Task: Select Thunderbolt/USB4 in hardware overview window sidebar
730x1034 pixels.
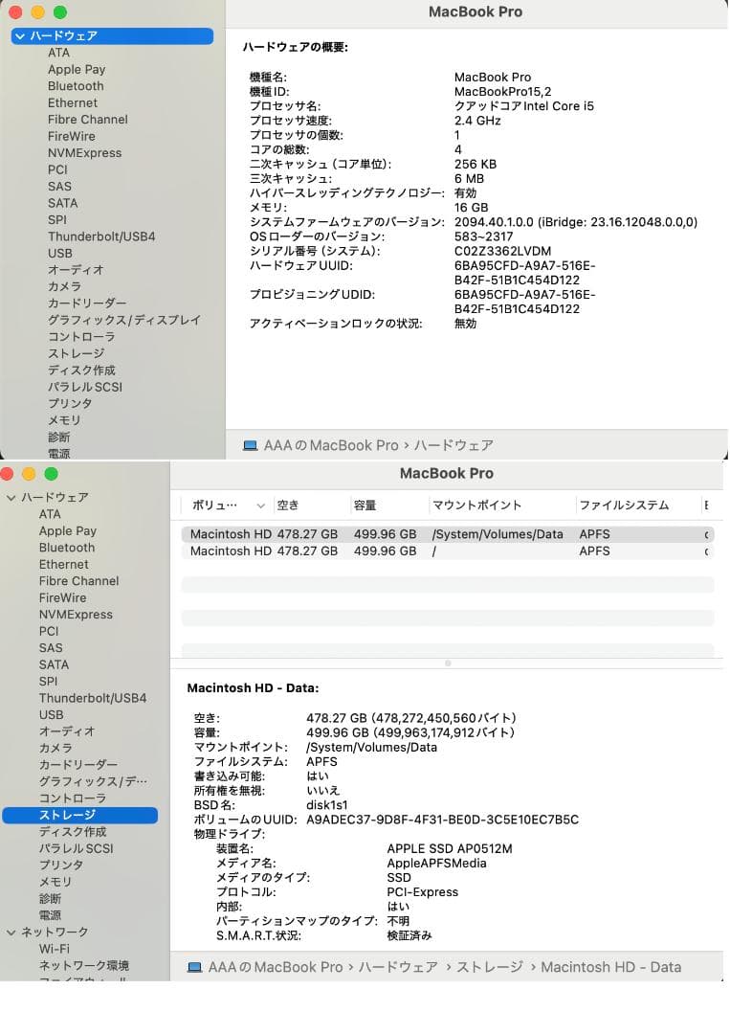Action: 101,236
